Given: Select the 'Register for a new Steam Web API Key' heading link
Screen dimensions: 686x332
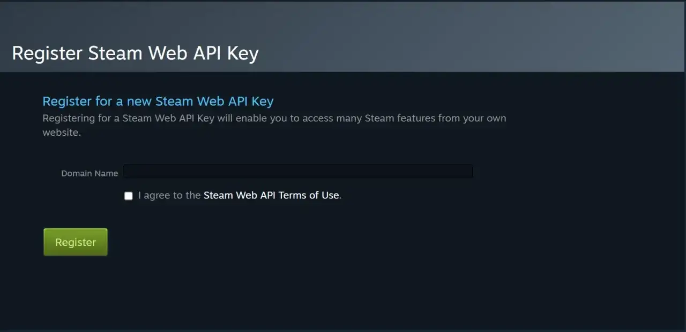Looking at the screenshot, I should 158,101.
